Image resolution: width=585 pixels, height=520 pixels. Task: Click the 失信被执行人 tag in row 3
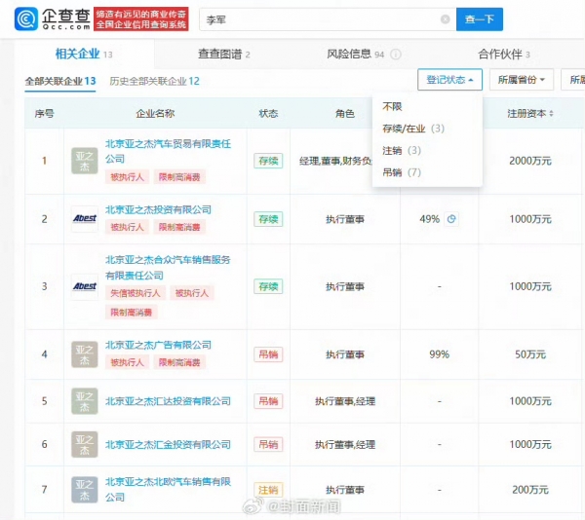pyautogui.click(x=136, y=292)
